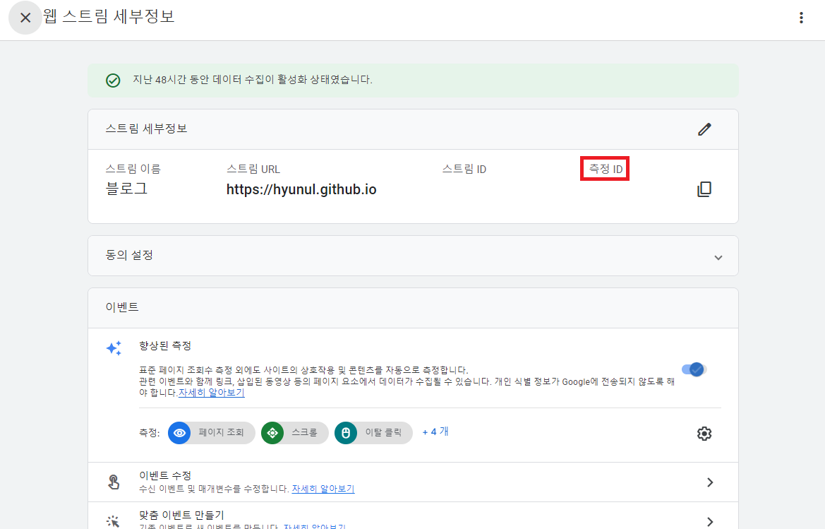Image resolution: width=825 pixels, height=529 pixels.
Task: Select the 페이지 조회 measurement chip
Action: click(212, 433)
